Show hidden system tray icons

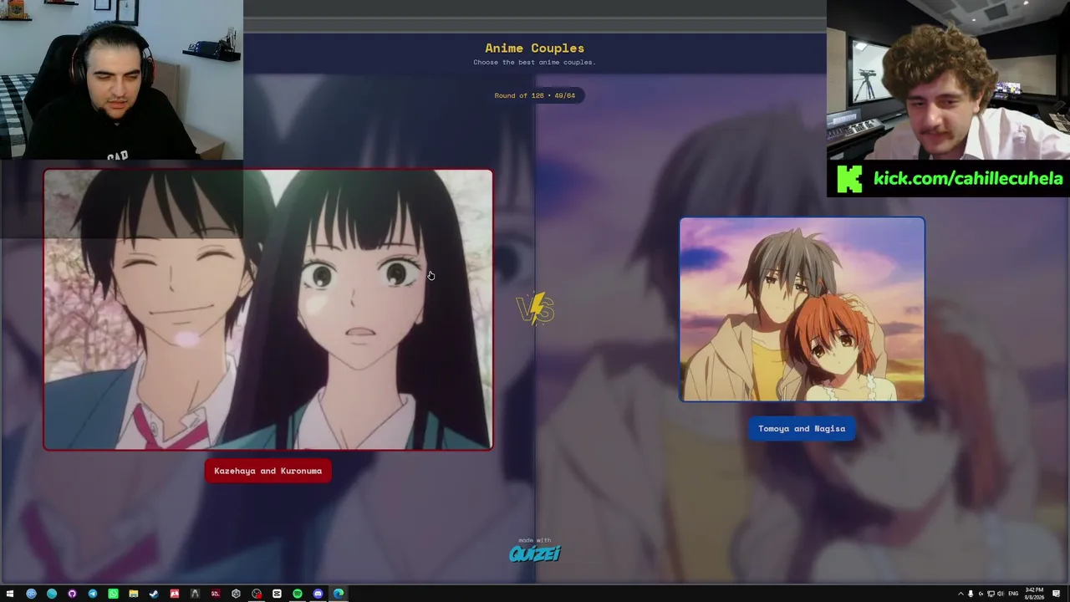coord(960,594)
